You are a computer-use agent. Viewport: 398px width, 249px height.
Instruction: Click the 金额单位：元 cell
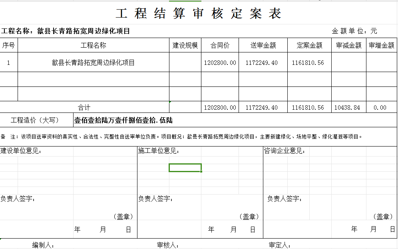pyautogui.click(x=354, y=31)
